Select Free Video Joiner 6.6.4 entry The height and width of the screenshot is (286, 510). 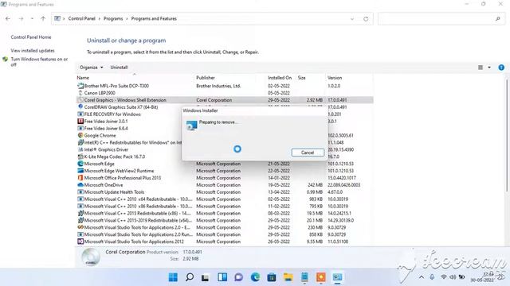pyautogui.click(x=106, y=129)
